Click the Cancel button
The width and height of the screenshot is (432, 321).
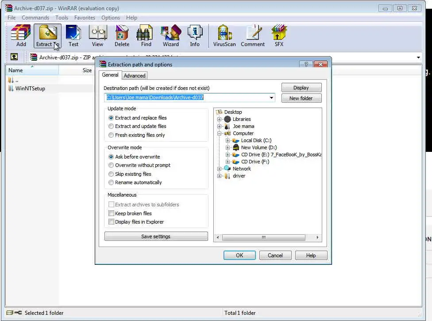(x=275, y=255)
